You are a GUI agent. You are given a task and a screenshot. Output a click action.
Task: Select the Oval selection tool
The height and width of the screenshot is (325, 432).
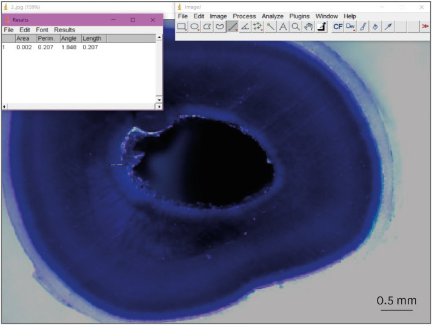coord(194,27)
